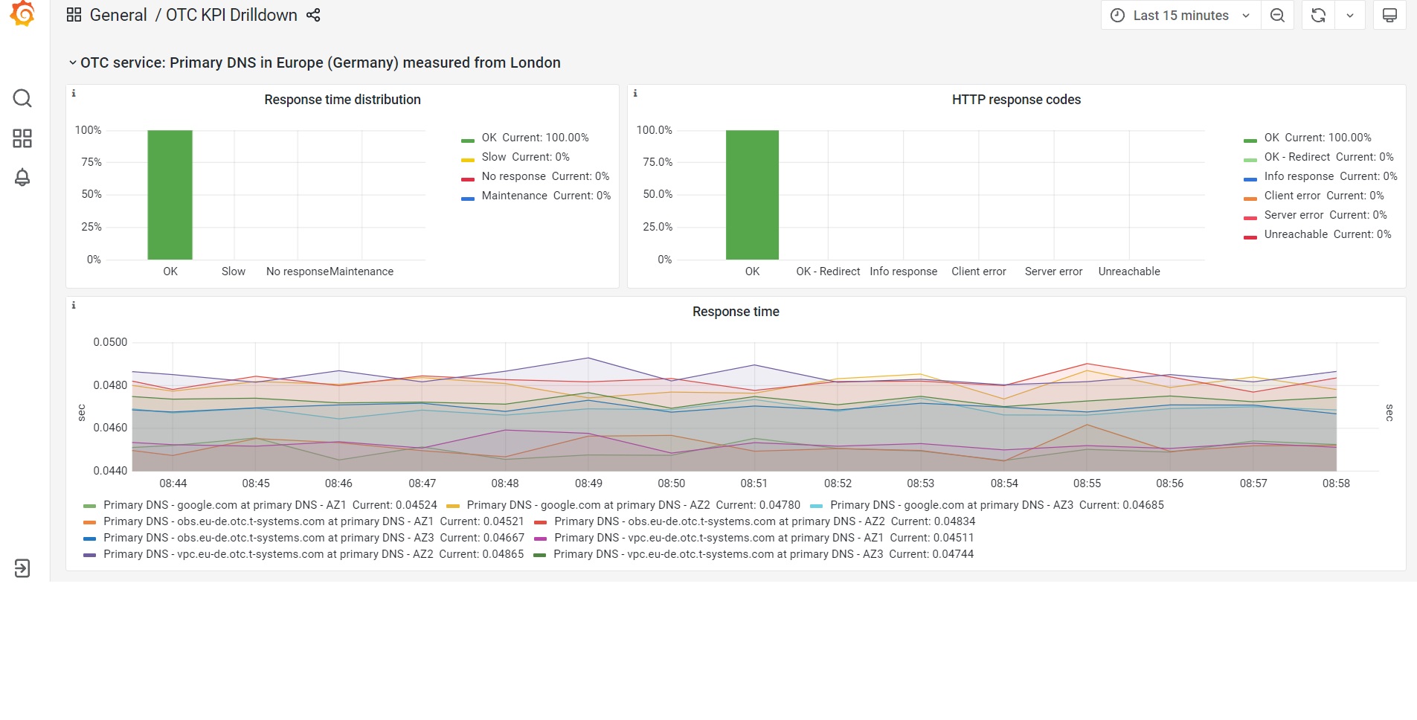
Task: Zoom out the time range with magnifier icon
Action: (x=1277, y=15)
